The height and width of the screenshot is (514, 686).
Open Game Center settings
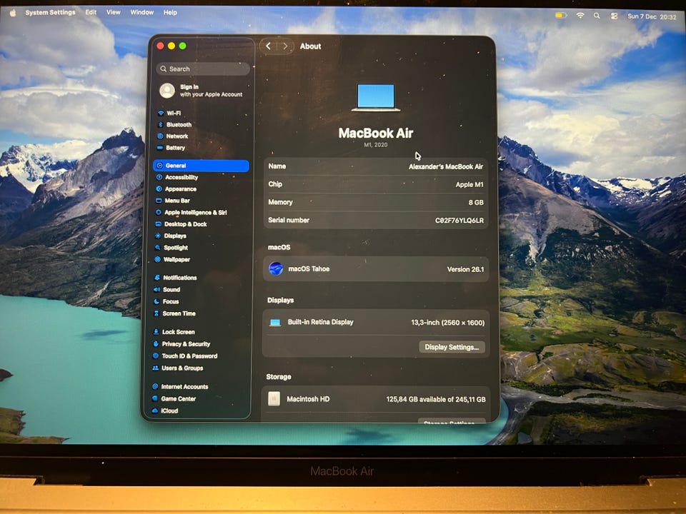[x=173, y=399]
